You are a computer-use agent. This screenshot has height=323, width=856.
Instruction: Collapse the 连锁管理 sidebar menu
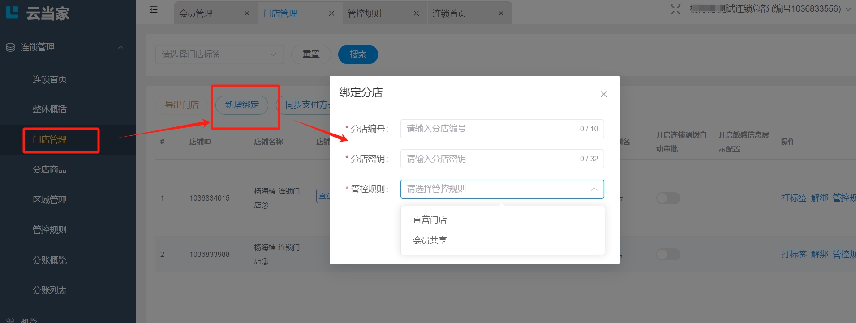120,47
